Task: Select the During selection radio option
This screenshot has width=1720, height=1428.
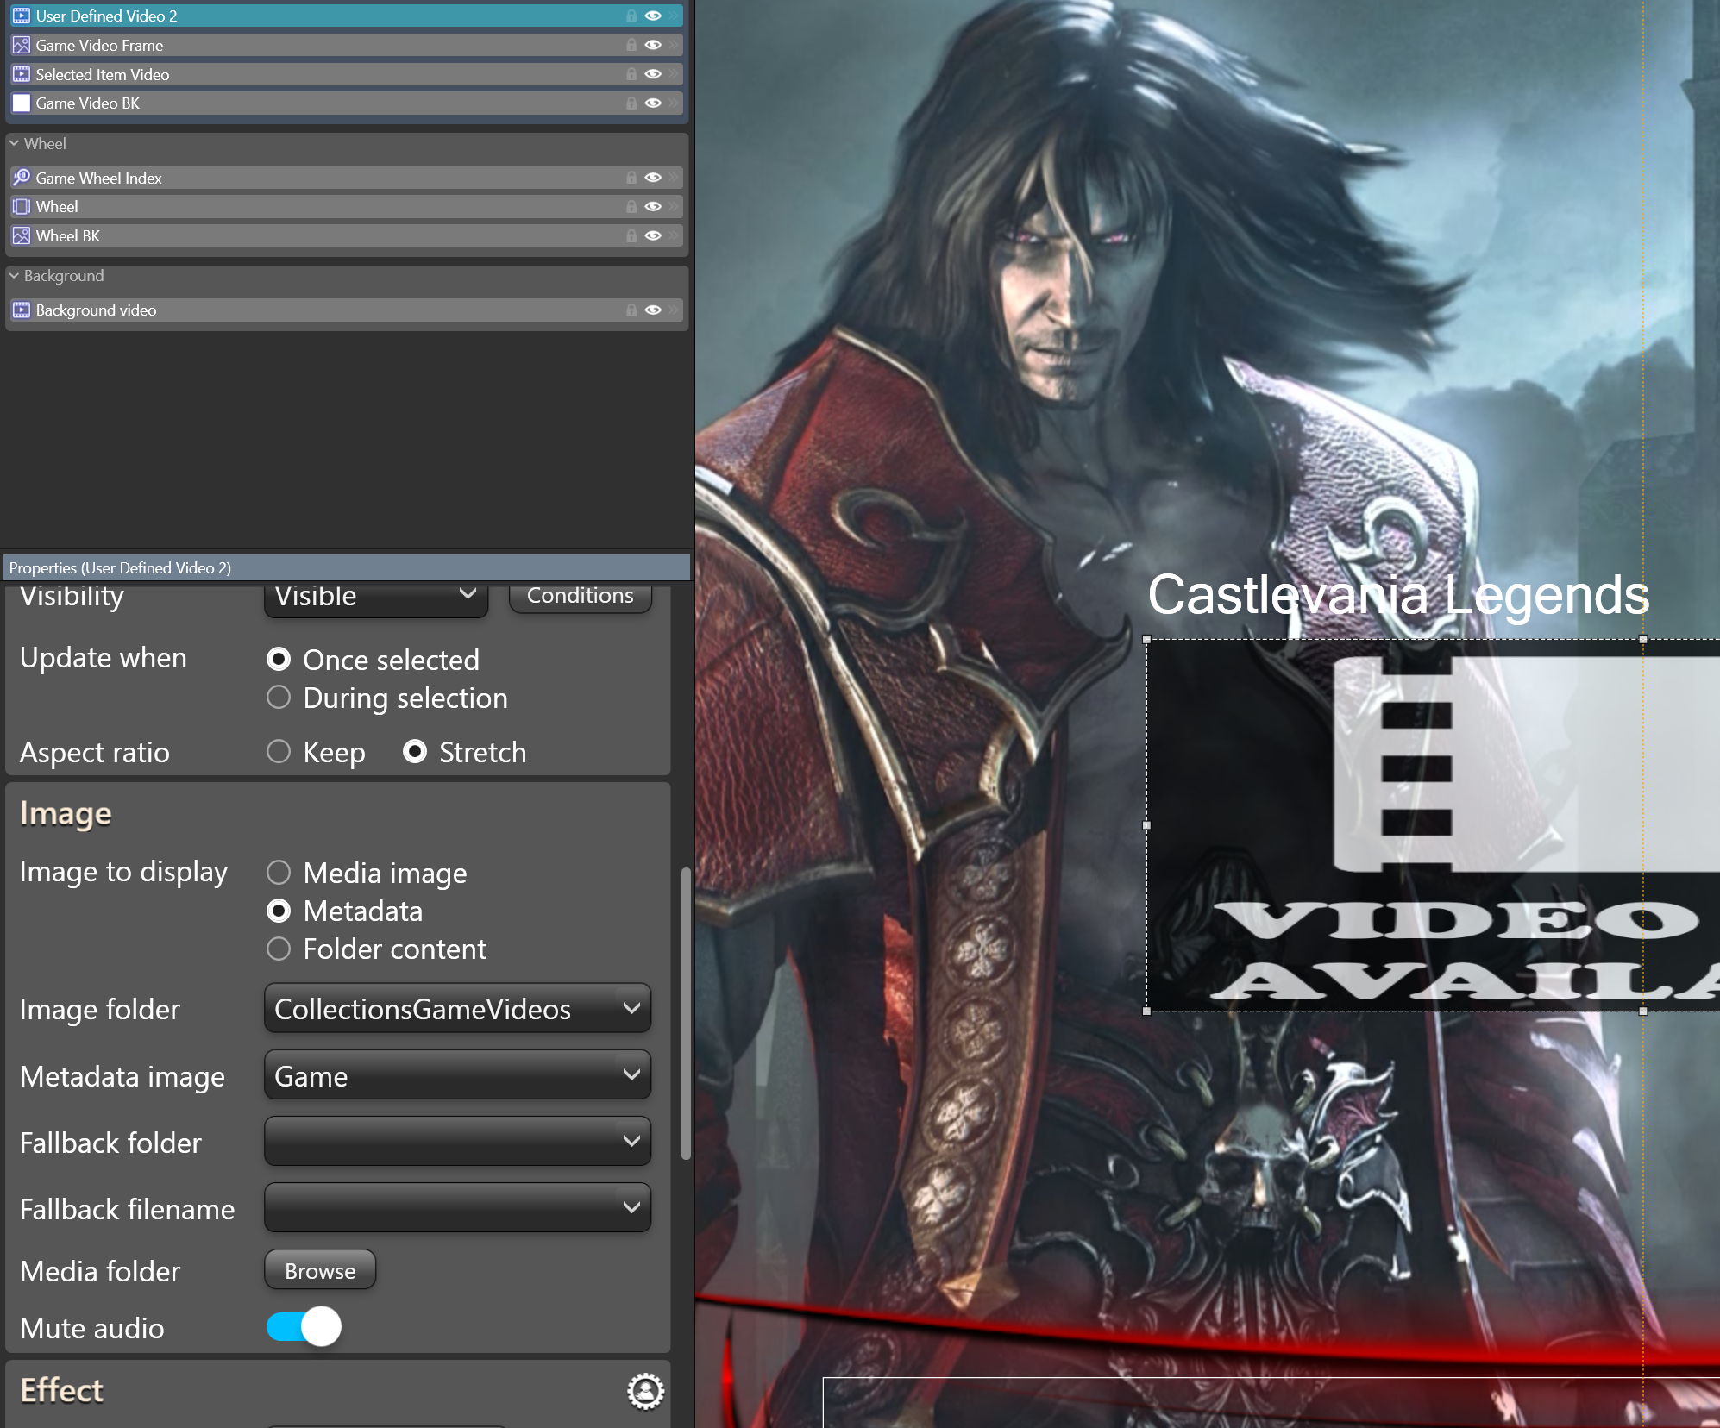Action: [x=279, y=698]
